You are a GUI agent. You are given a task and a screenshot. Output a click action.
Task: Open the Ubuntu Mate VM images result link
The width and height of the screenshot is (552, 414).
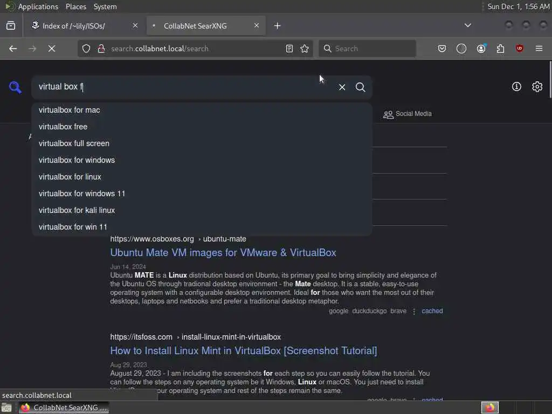tap(223, 253)
